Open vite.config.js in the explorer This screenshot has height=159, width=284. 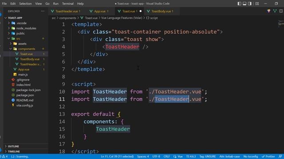point(26,105)
